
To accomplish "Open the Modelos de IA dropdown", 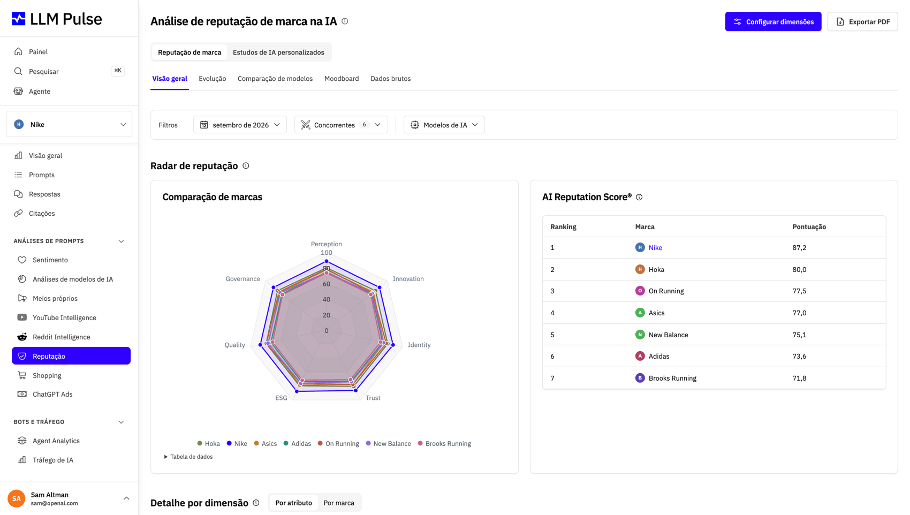I will point(444,125).
